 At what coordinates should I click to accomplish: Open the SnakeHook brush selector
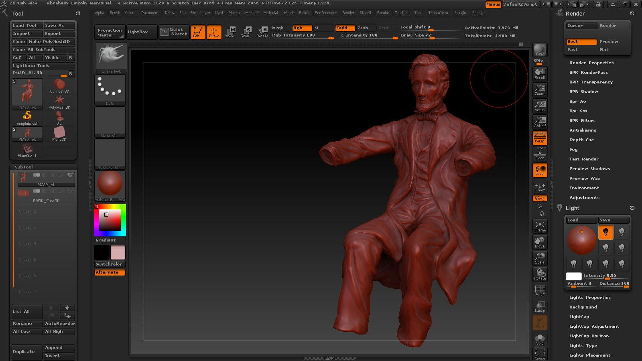pyautogui.click(x=111, y=58)
